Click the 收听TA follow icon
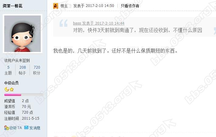This screenshot has width=216, height=137. tap(6, 128)
